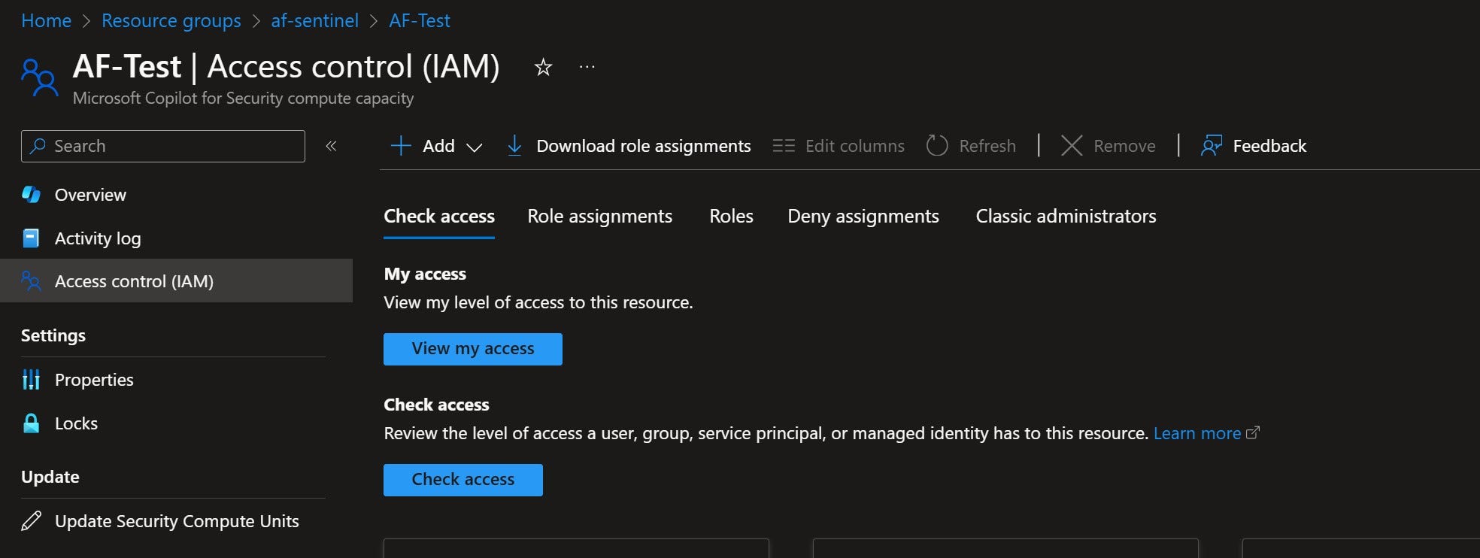Viewport: 1480px width, 558px height.
Task: Open the more options ellipsis in header
Action: click(587, 67)
